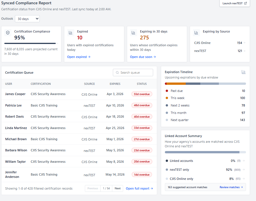Select James Cooper in the queue
This screenshot has width=256, height=201.
pyautogui.click(x=15, y=94)
